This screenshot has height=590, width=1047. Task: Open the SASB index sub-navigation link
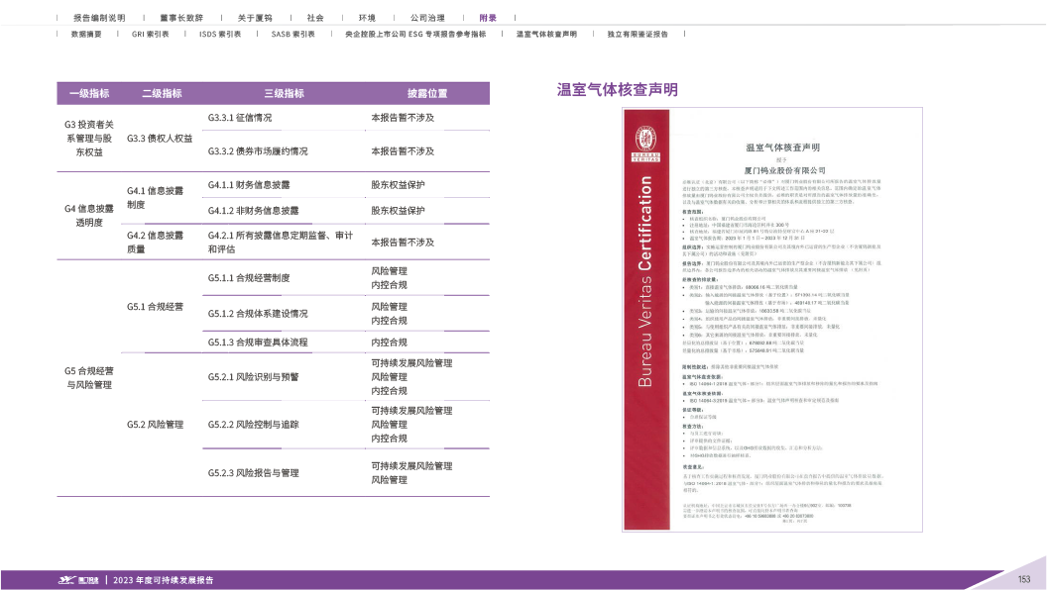pos(292,34)
